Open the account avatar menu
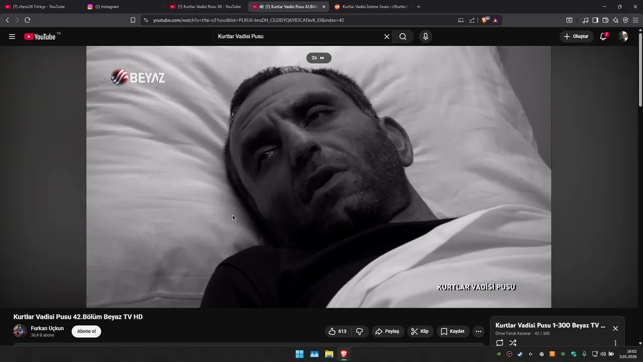 click(623, 37)
